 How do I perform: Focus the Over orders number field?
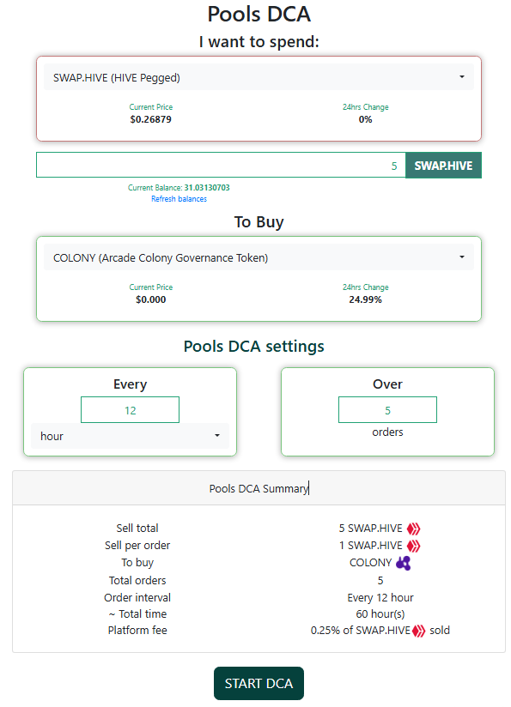pyautogui.click(x=388, y=410)
